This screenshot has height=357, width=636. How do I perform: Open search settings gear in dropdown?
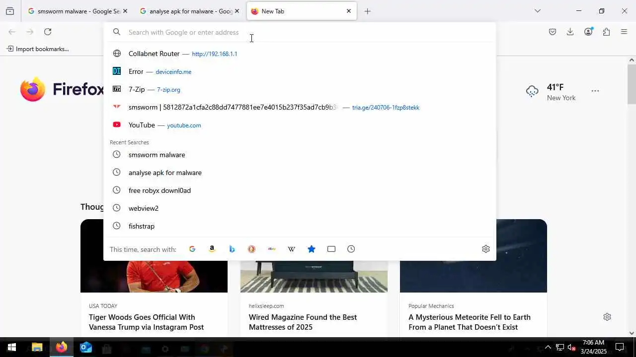(486, 249)
